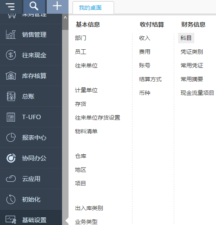Select 基础设置 menu item

click(34, 220)
